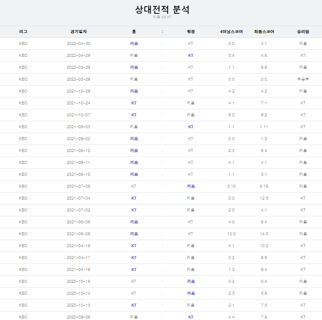Select away team KT in 2022-04-29 row
Screen dimensions: 322x320
click(191, 55)
